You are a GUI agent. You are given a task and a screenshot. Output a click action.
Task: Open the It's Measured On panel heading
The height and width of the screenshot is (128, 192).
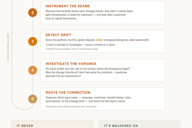[x=121, y=126]
